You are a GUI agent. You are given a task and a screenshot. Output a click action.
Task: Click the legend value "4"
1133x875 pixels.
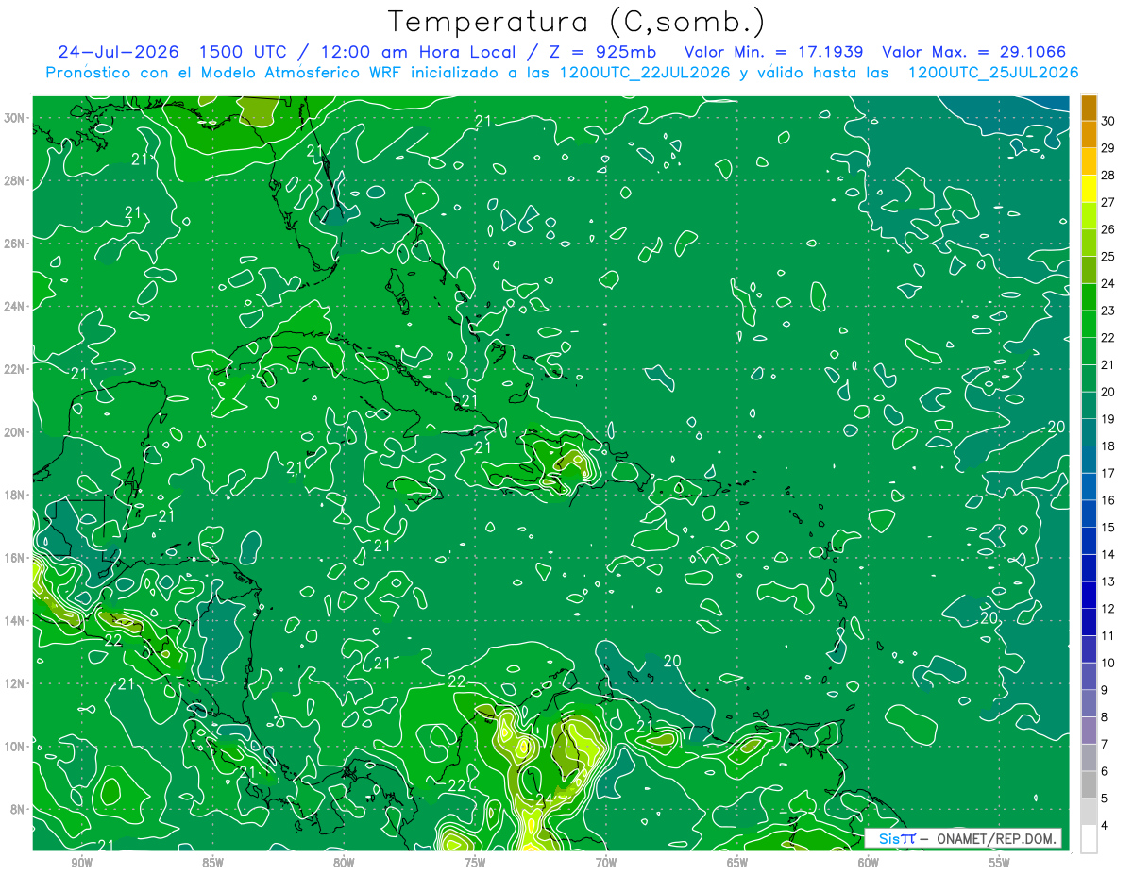[1105, 826]
